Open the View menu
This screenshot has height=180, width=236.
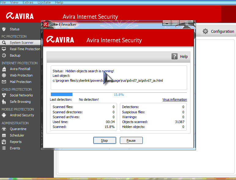tap(14, 2)
